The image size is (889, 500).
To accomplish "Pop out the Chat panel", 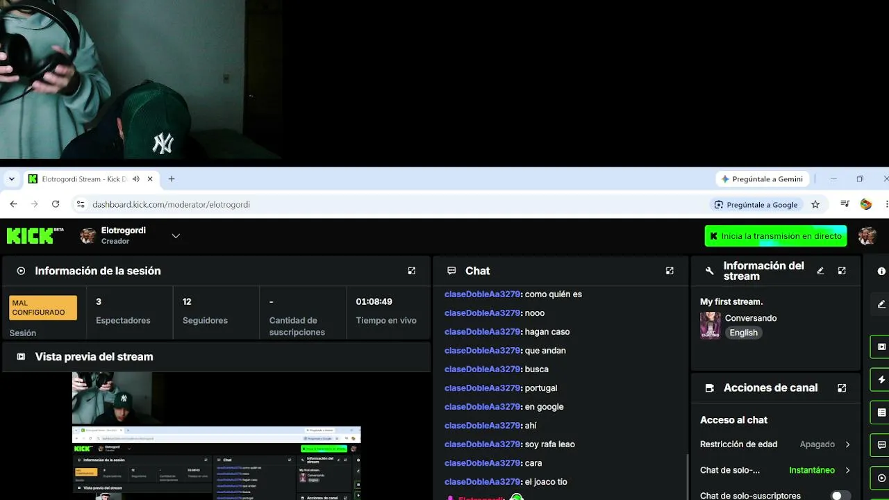I will tap(670, 271).
